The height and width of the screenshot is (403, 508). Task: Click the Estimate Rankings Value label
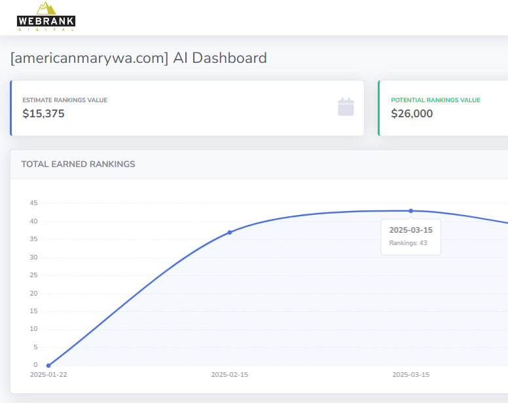[x=65, y=100]
